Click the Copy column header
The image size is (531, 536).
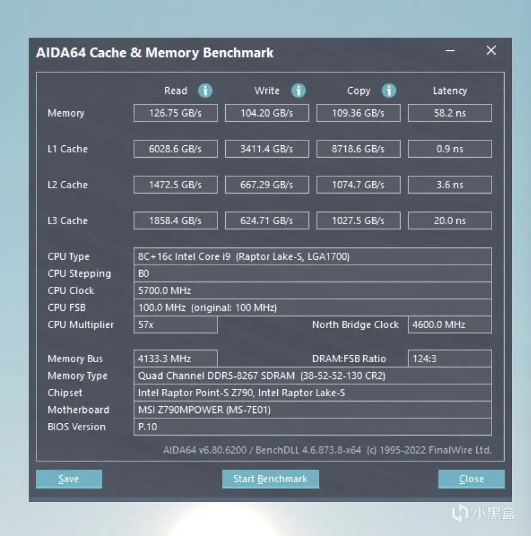click(x=358, y=91)
